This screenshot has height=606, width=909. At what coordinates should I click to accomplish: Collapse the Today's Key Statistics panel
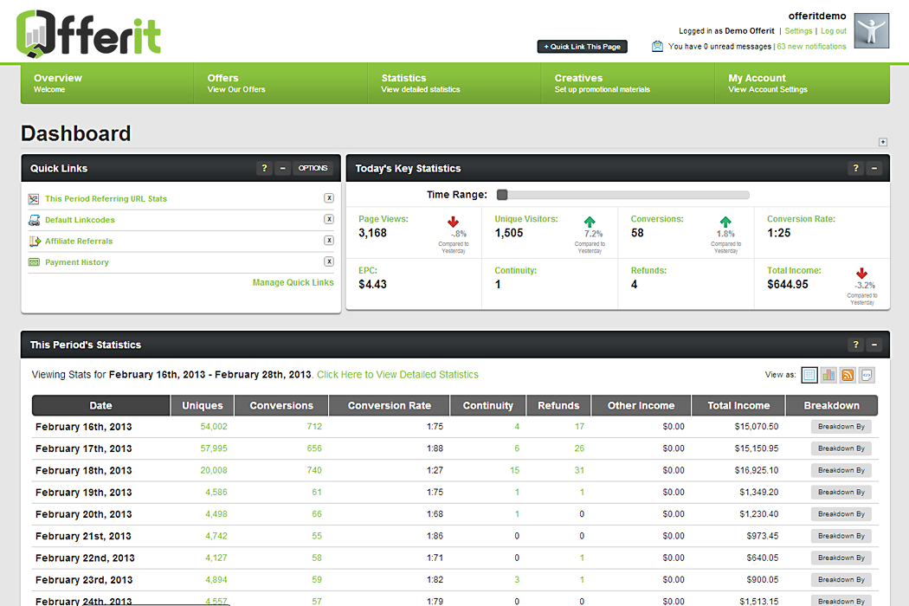point(874,169)
